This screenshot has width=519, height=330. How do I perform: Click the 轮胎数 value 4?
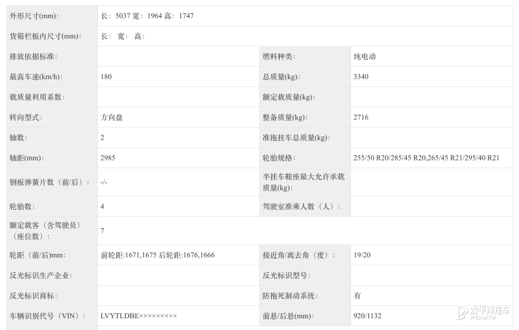(103, 206)
